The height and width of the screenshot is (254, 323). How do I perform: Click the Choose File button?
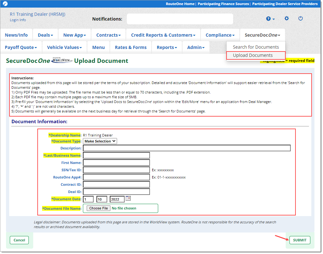98,208
